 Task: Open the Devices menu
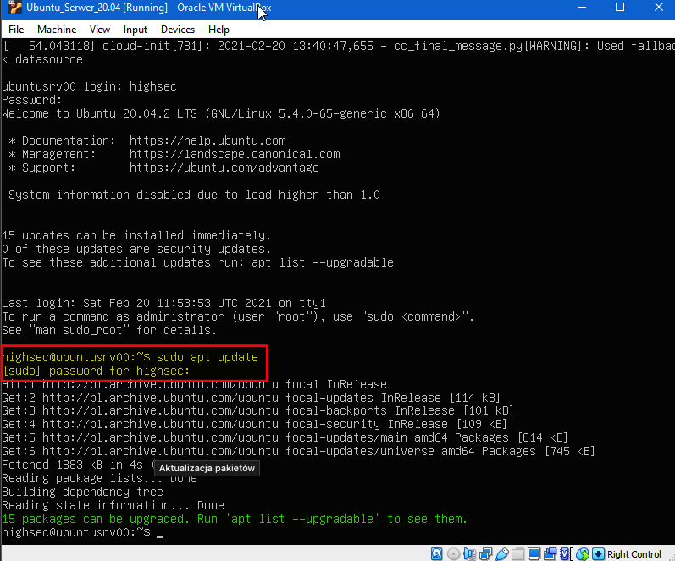pyautogui.click(x=178, y=30)
